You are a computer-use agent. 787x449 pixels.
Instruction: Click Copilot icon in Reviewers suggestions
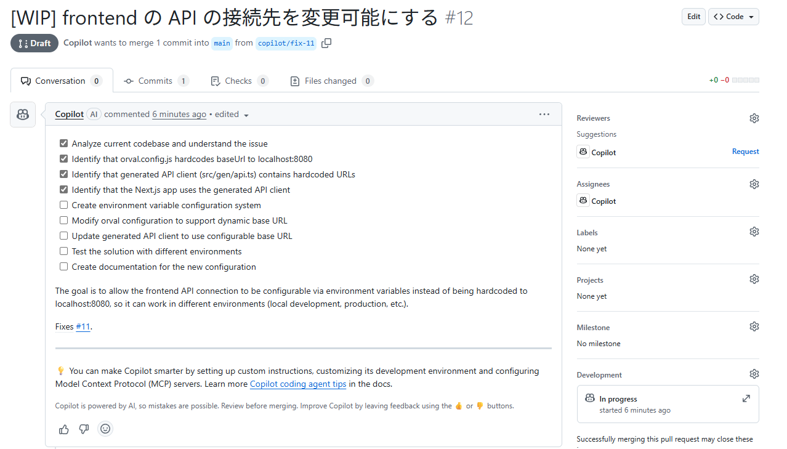point(583,152)
